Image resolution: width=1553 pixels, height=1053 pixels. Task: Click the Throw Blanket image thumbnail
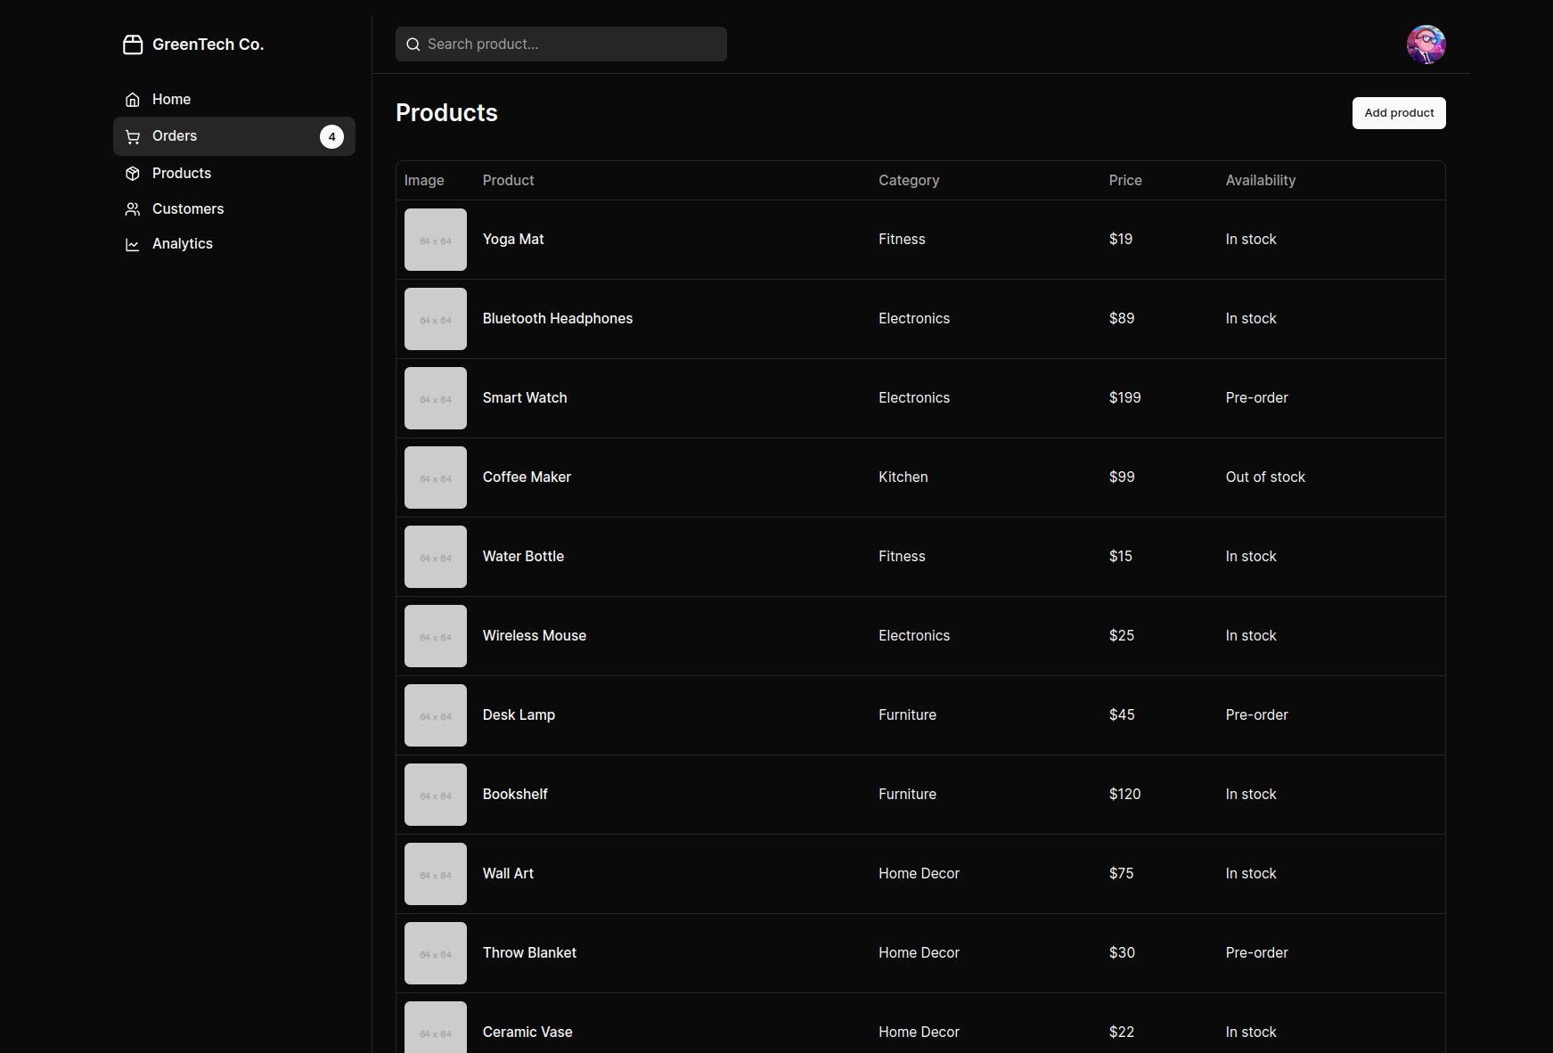pos(436,953)
